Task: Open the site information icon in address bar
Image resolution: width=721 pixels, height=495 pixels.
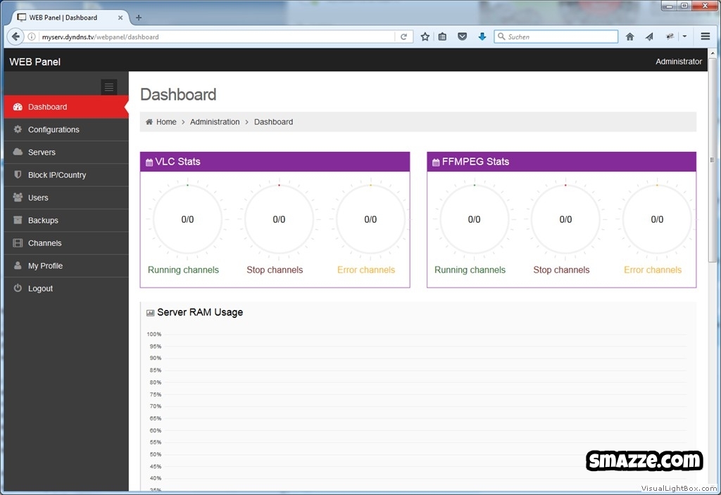Action: (31, 37)
